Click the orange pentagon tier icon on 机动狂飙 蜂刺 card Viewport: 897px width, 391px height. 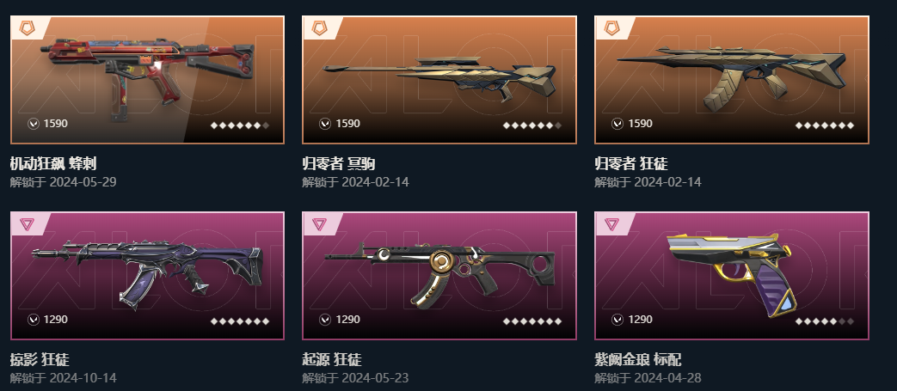point(27,28)
